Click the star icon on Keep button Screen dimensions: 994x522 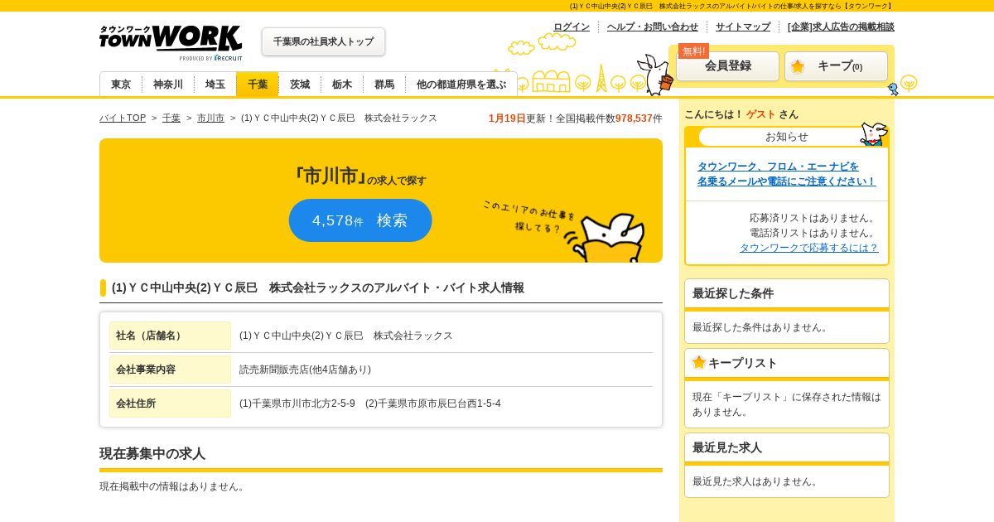pyautogui.click(x=798, y=66)
